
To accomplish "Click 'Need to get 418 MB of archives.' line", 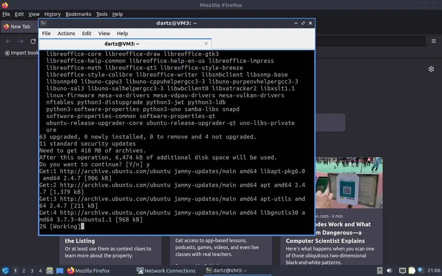I will pyautogui.click(x=93, y=150).
